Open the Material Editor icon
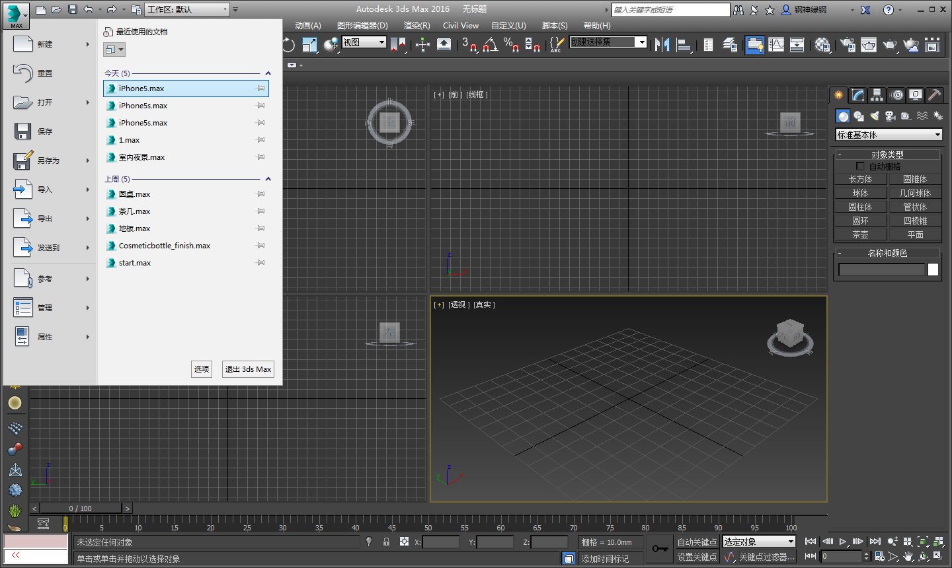Image resolution: width=952 pixels, height=568 pixels. point(822,45)
